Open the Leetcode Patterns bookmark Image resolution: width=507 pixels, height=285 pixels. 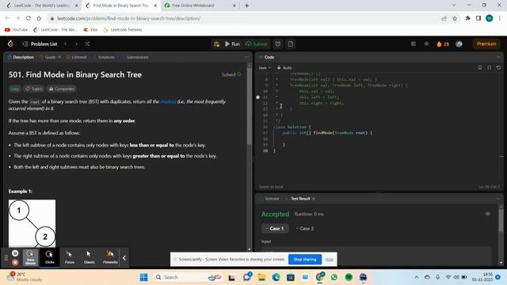[x=123, y=30]
